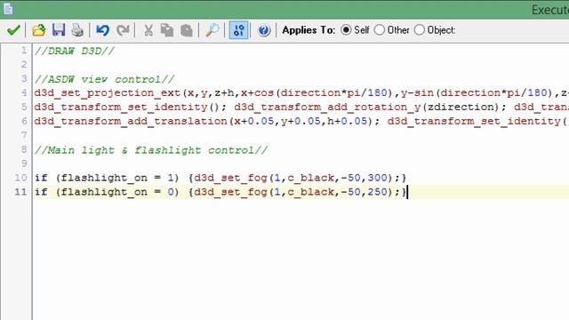This screenshot has height=320, width=569.
Task: Click line number 8 in gutter
Action: (x=24, y=149)
